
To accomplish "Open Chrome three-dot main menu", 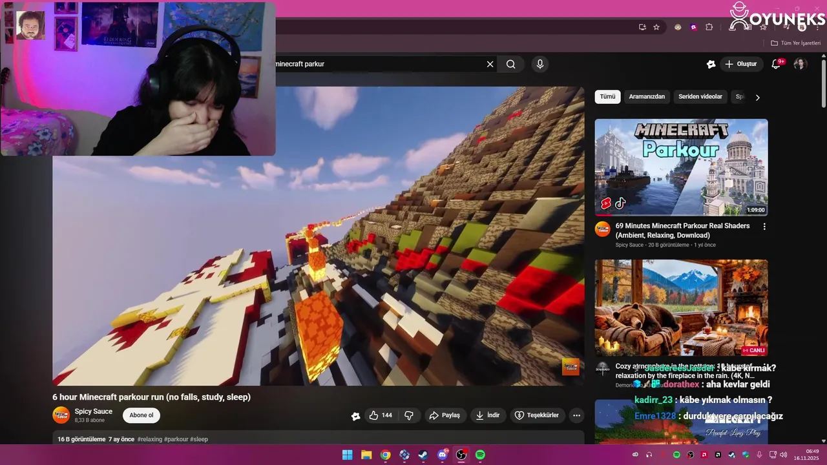I will (x=819, y=27).
